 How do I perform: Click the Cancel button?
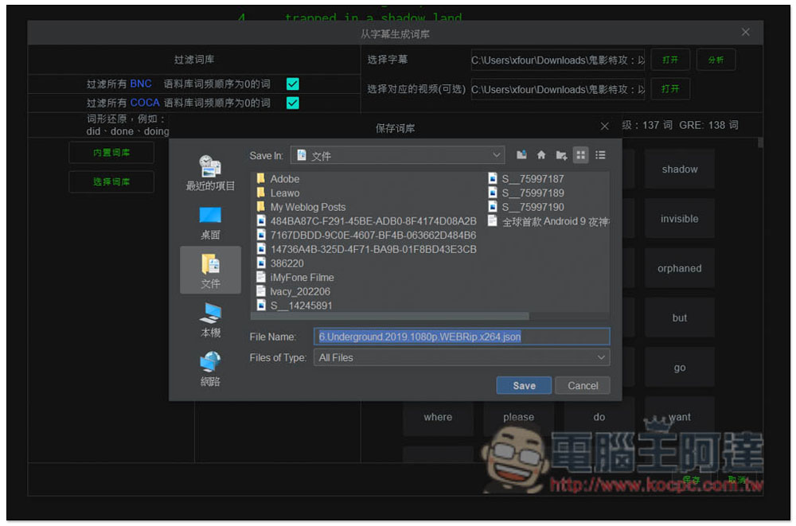click(x=583, y=385)
